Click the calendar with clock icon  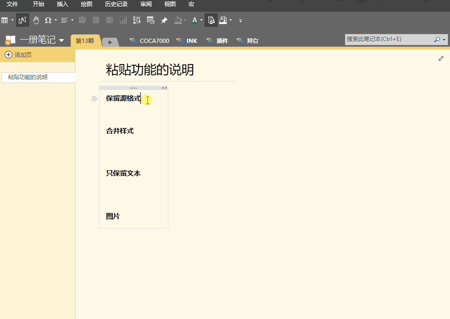[150, 20]
